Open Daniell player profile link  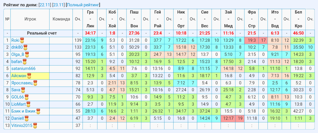(x=18, y=118)
